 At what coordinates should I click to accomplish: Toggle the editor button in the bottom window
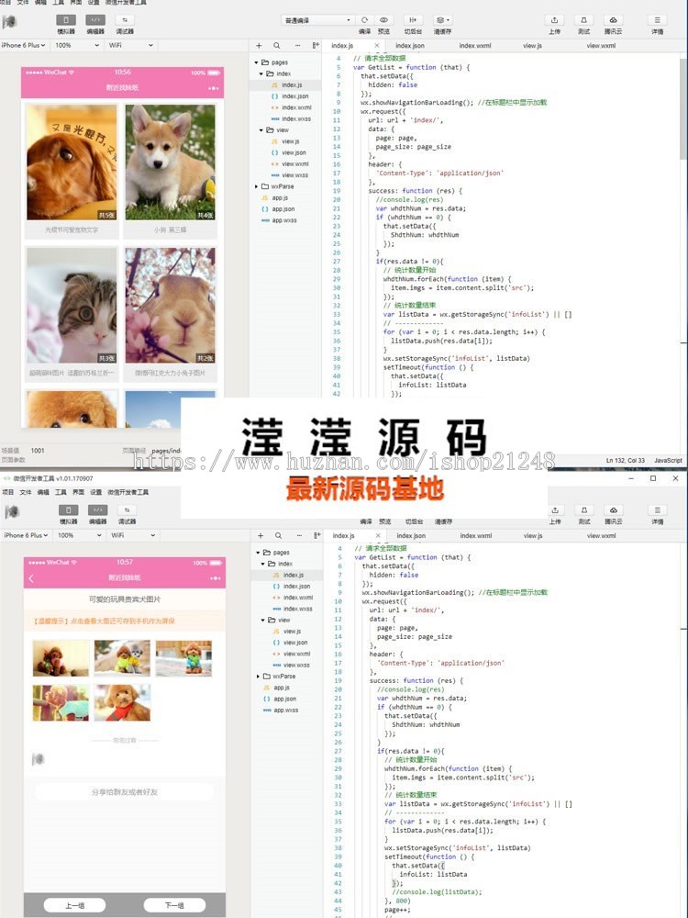click(98, 509)
